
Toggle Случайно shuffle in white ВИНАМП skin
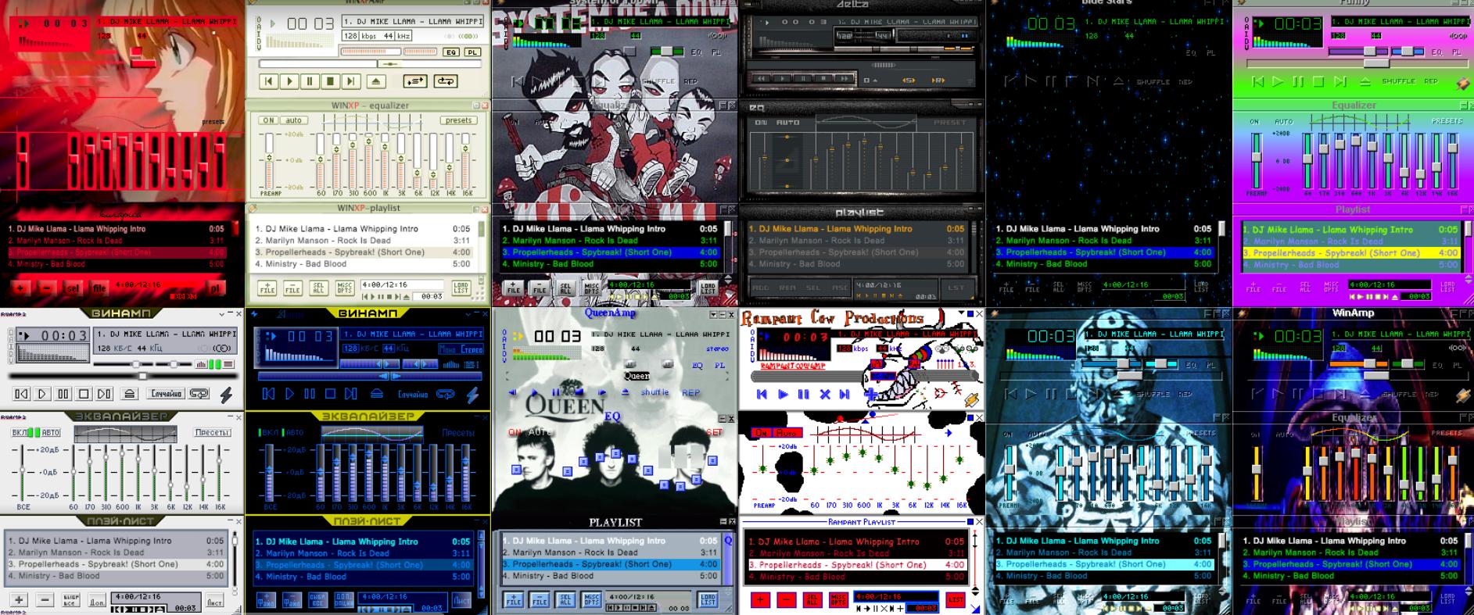pos(167,394)
